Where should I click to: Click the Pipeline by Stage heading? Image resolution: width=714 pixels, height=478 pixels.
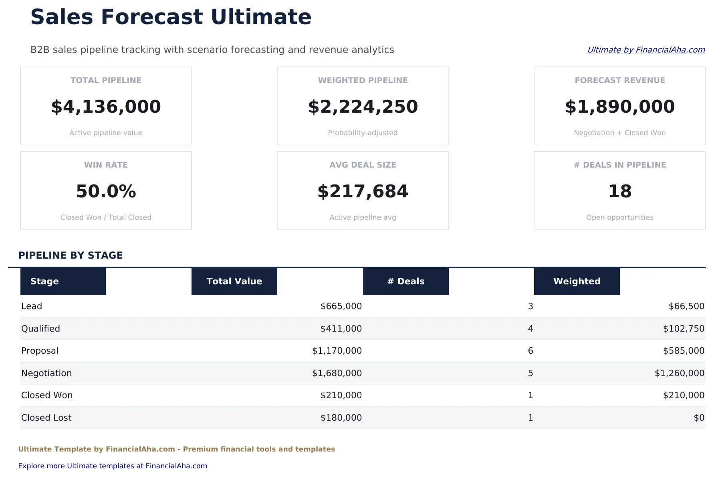point(71,255)
